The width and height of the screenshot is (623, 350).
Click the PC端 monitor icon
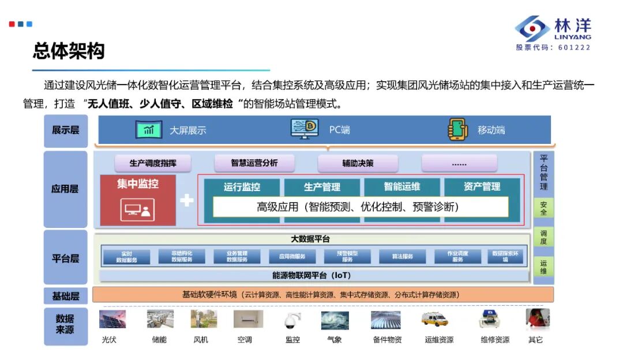click(305, 129)
